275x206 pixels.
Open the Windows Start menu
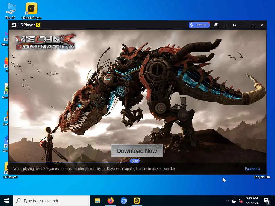[6, 201]
